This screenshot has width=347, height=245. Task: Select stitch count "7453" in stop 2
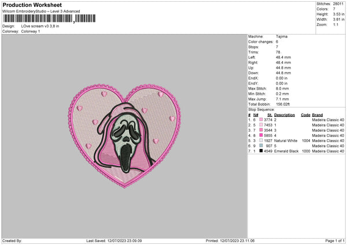(268, 125)
